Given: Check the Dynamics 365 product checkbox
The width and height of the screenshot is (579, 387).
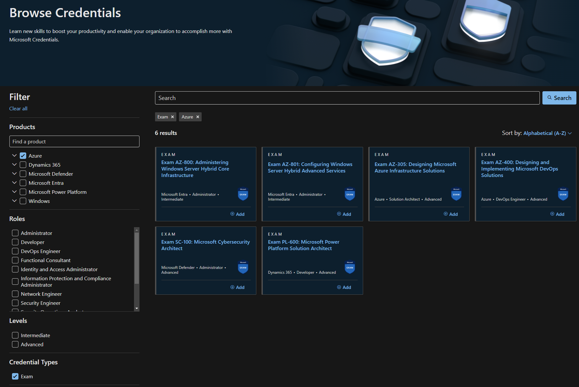Looking at the screenshot, I should click(x=23, y=164).
